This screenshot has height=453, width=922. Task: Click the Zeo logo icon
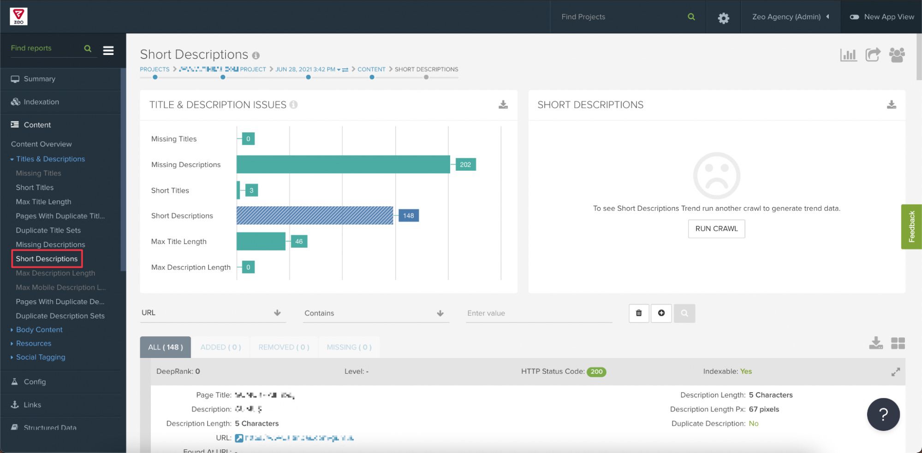click(x=18, y=16)
